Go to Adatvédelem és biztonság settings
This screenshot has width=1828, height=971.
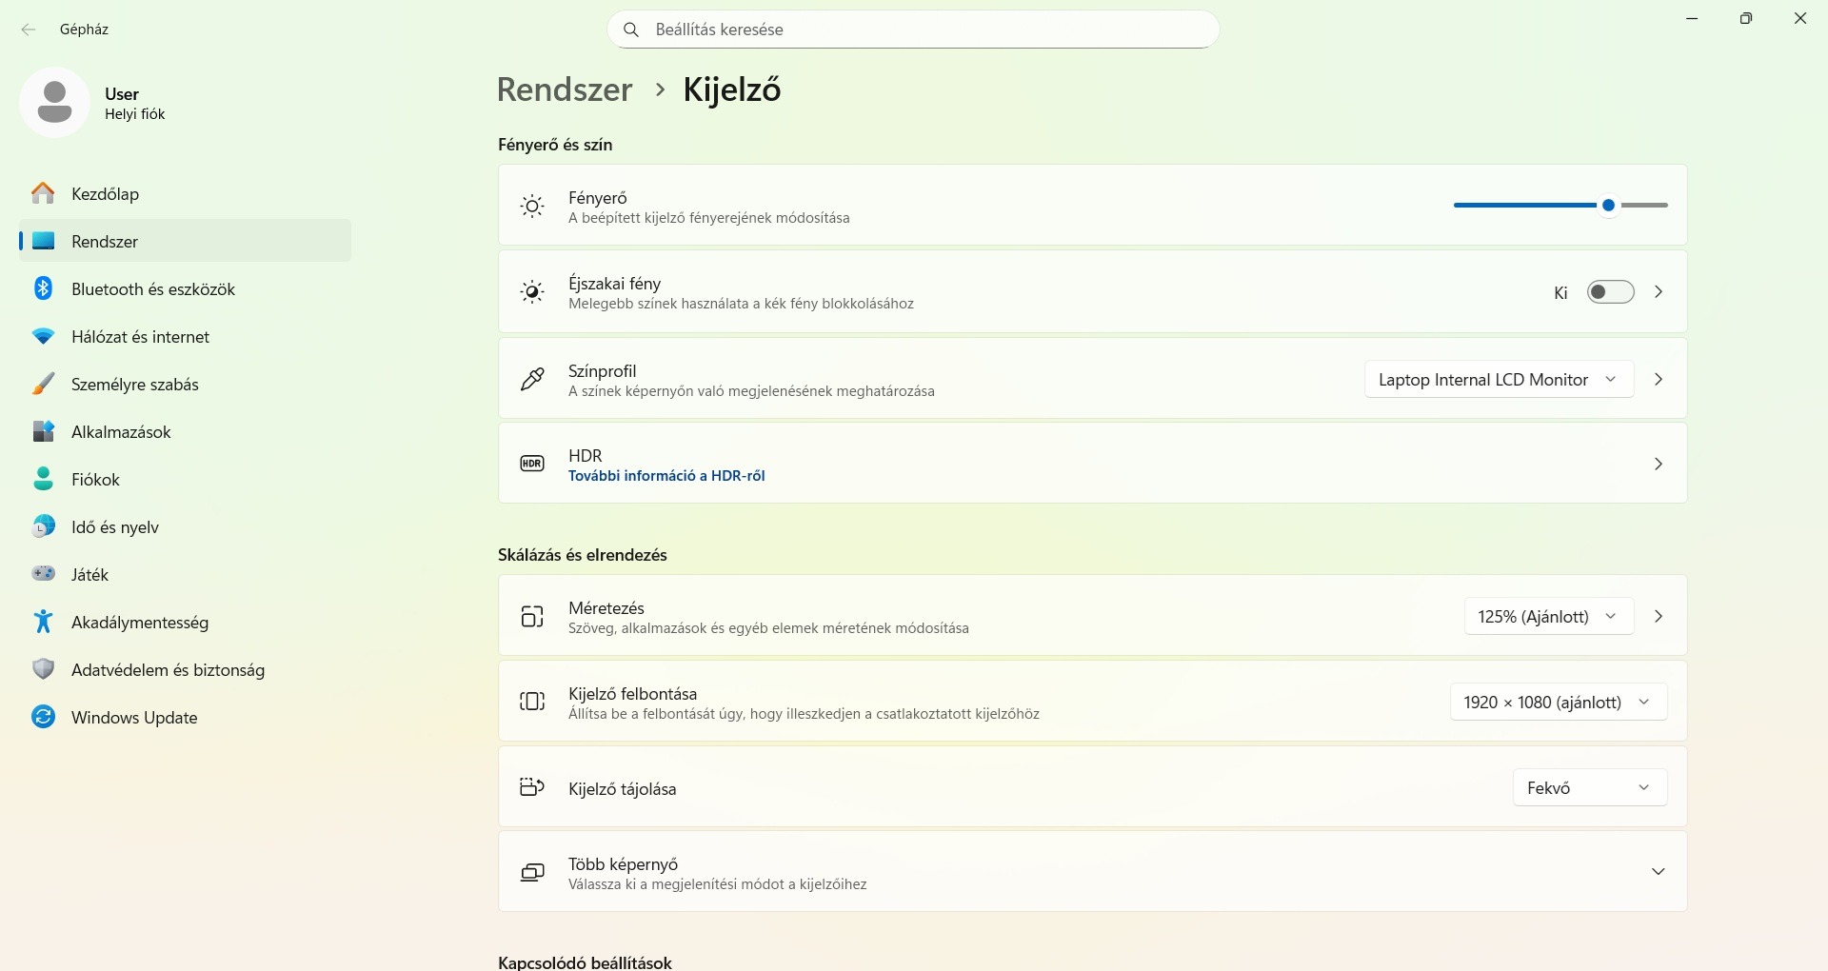pyautogui.click(x=168, y=670)
